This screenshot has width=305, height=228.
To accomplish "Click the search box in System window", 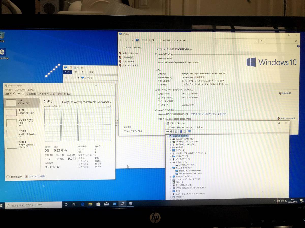I will click(282, 41).
